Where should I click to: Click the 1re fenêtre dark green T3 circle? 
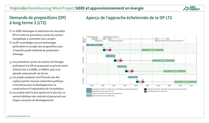pos(104,50)
